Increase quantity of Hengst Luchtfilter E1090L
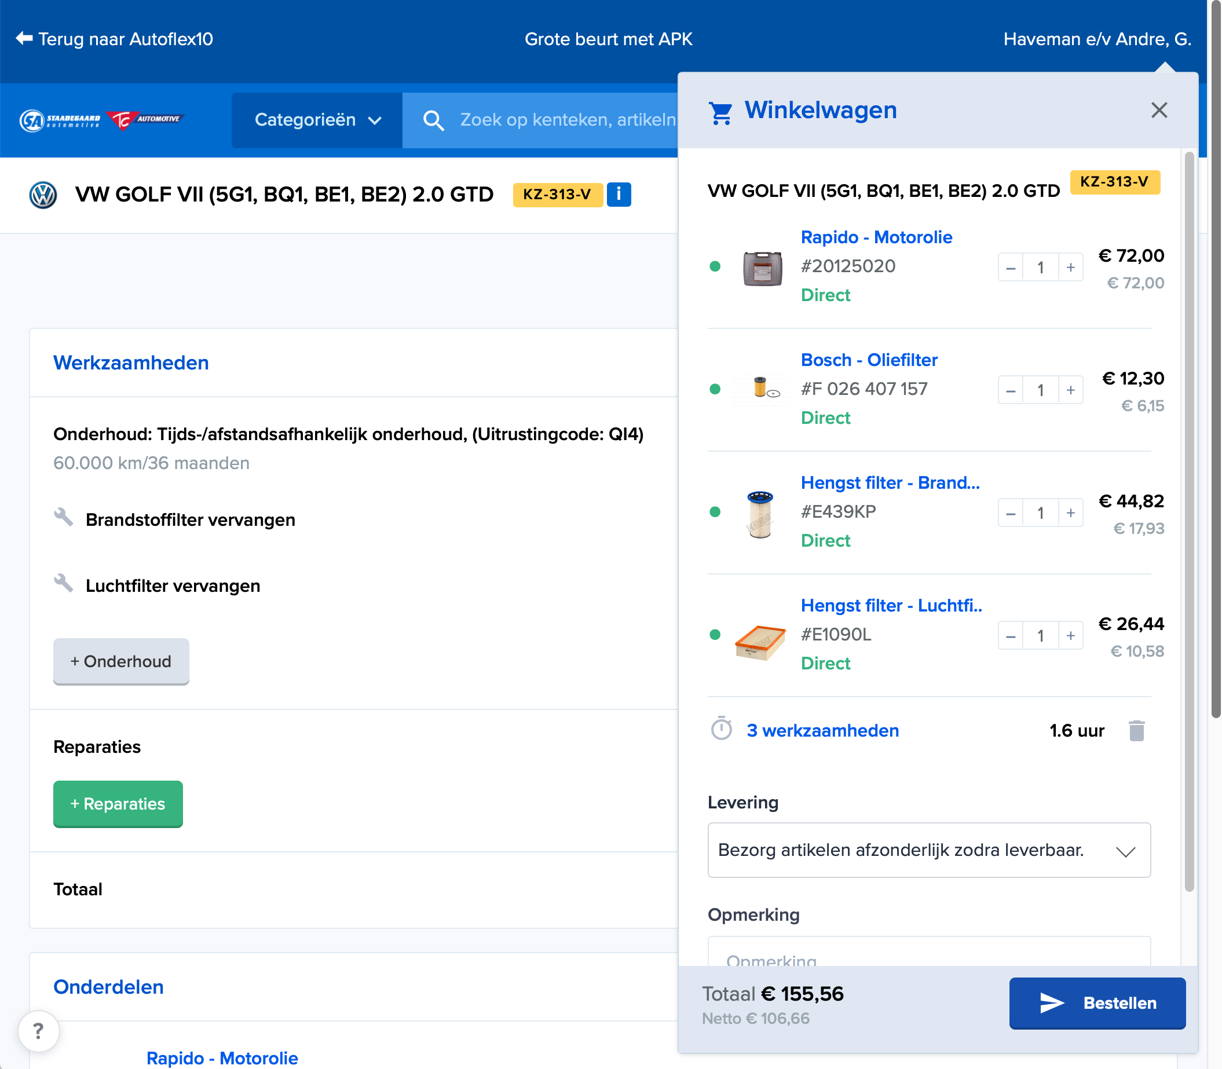The height and width of the screenshot is (1069, 1222). [1070, 636]
